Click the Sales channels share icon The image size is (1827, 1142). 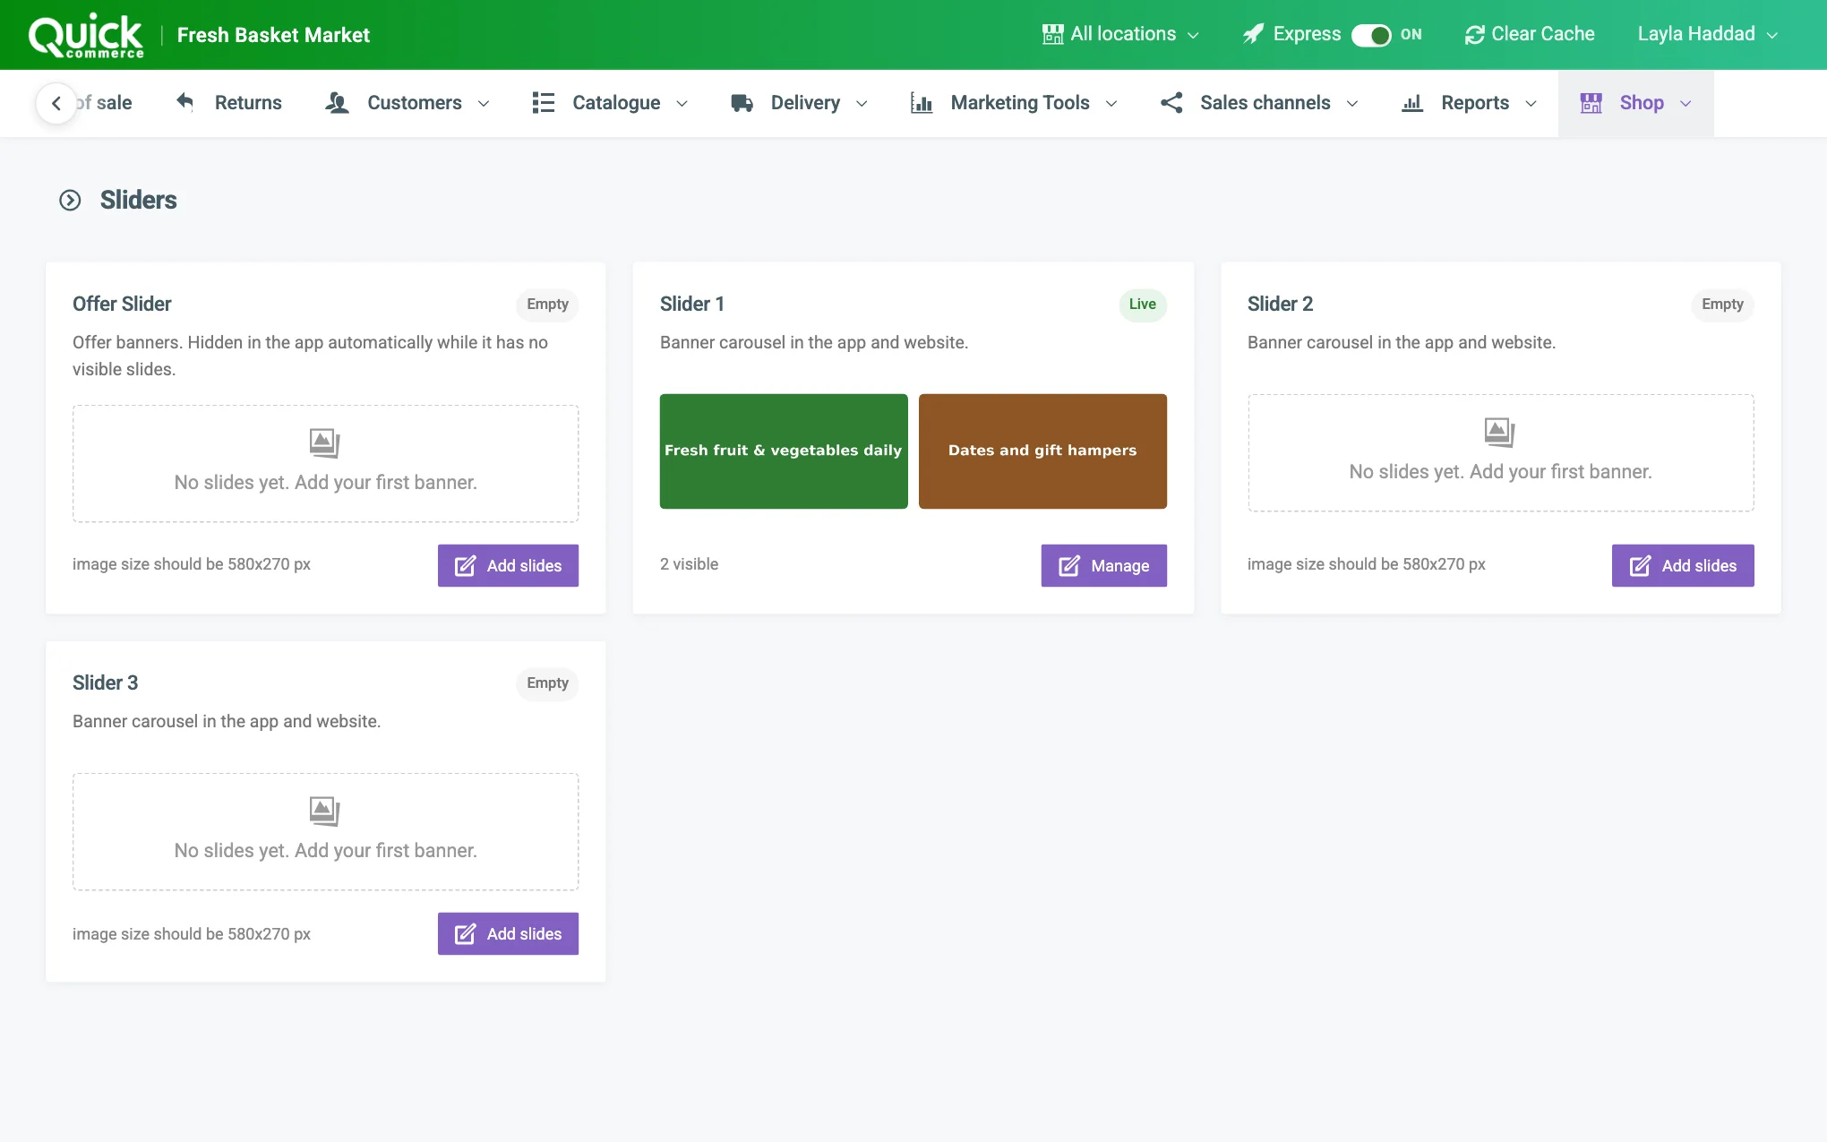coord(1171,103)
